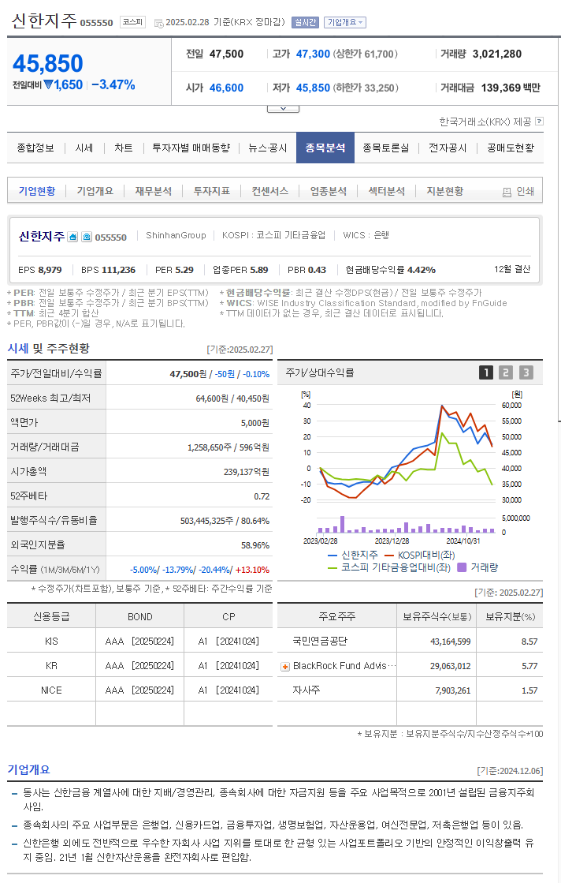Screen dimensions: 561x883
Task: Click the 52Weeks 최고/최저 value
Action: point(232,398)
